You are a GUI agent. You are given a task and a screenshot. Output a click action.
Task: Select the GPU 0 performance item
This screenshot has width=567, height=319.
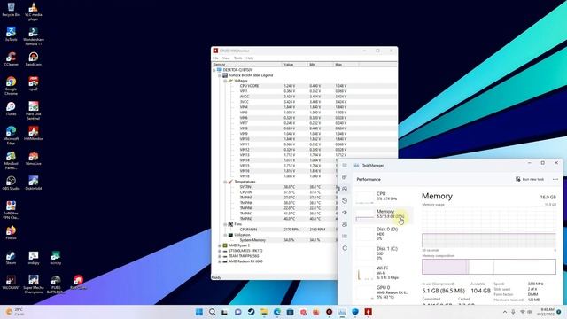pyautogui.click(x=384, y=292)
